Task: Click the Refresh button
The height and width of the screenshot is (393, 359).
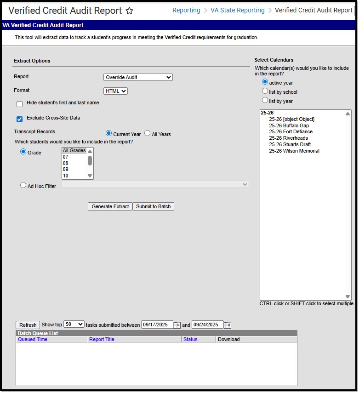Action: point(28,325)
